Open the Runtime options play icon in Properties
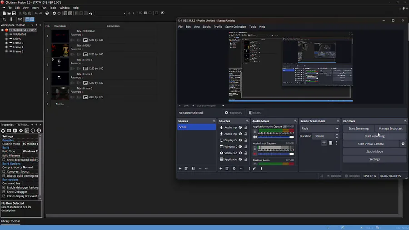The width and height of the screenshot is (409, 230). [x=15, y=130]
